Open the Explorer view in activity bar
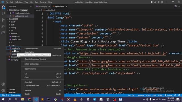This screenshot has width=182, height=102. click(3, 7)
